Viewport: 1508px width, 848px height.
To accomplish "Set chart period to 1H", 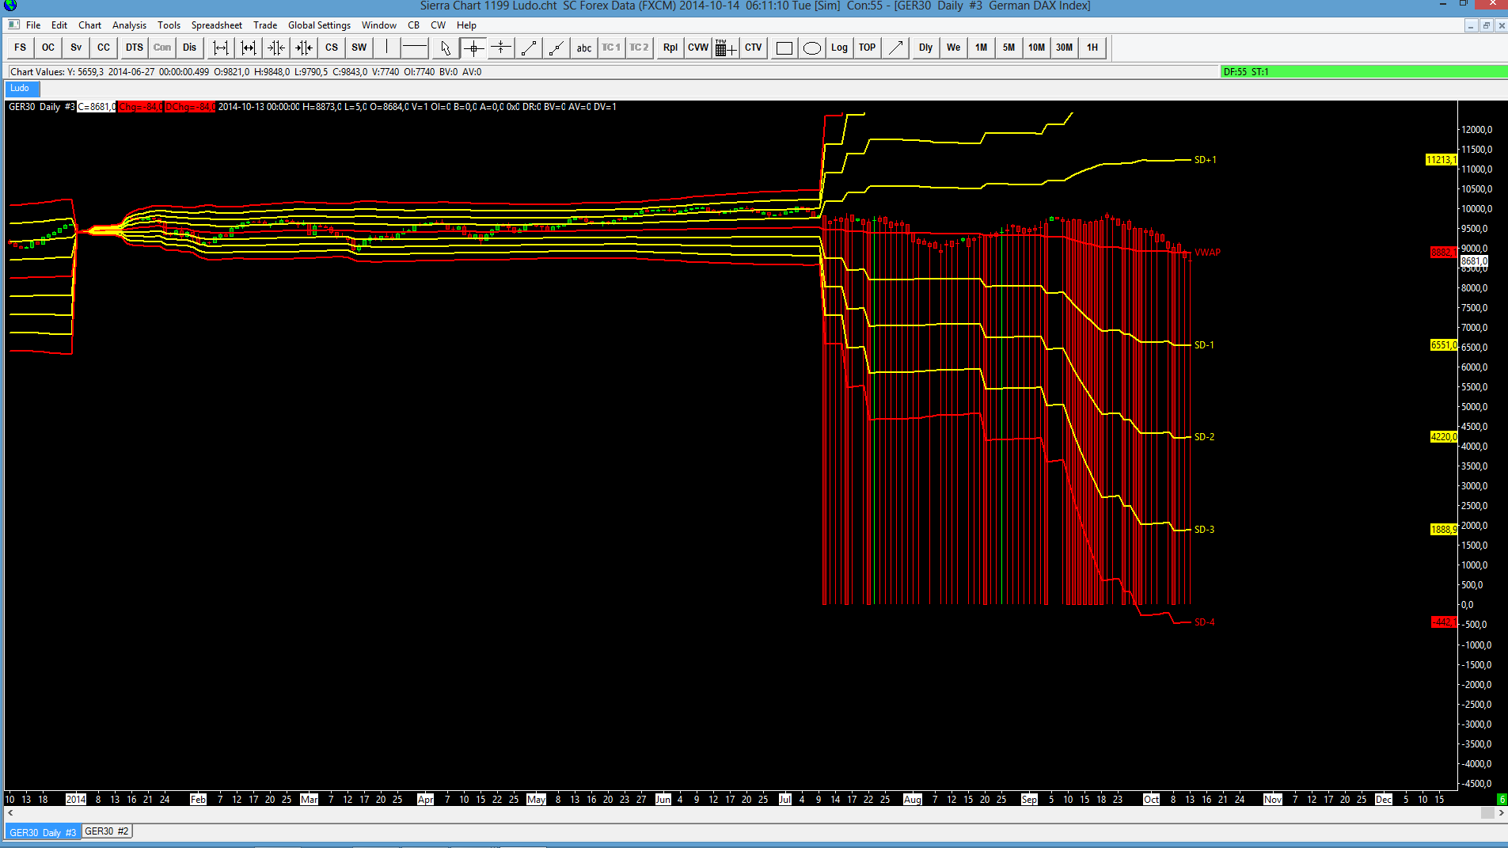I will 1092,48.
